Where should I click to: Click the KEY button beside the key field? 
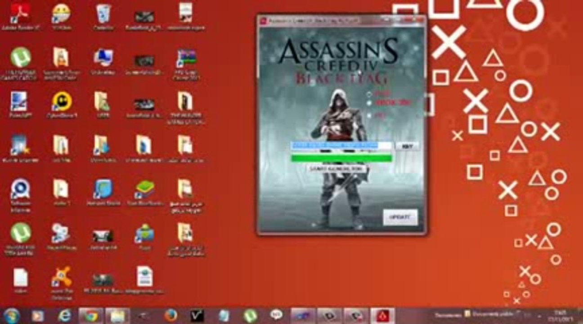click(407, 146)
